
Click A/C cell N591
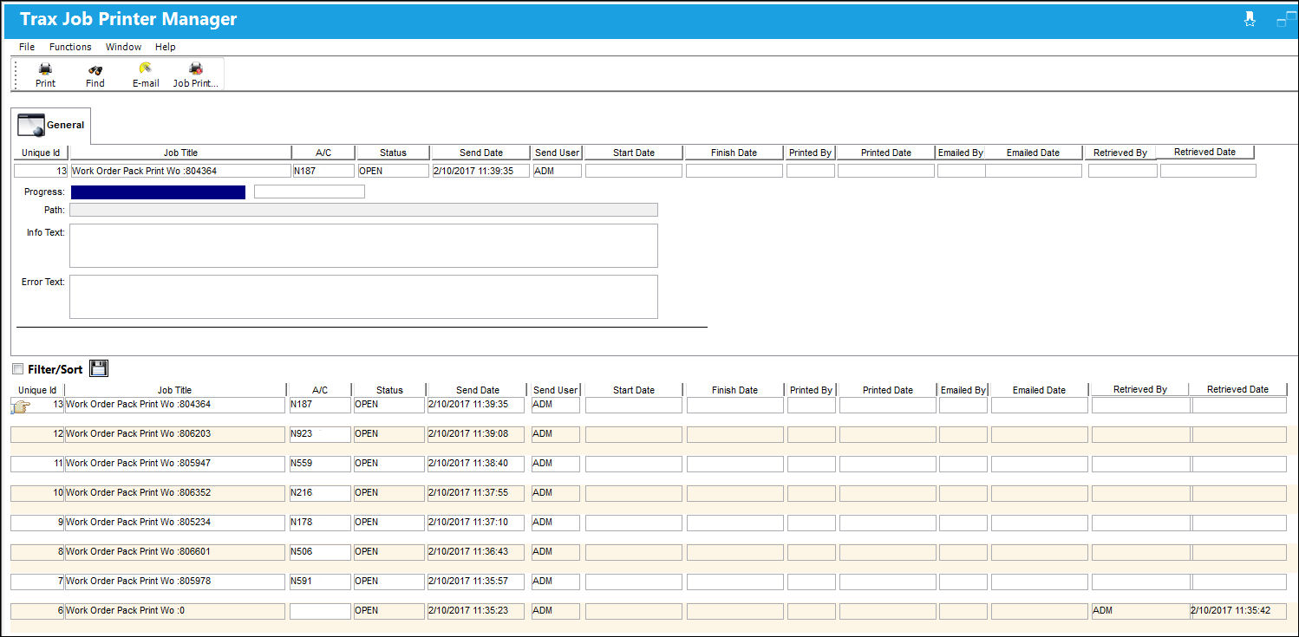[320, 582]
